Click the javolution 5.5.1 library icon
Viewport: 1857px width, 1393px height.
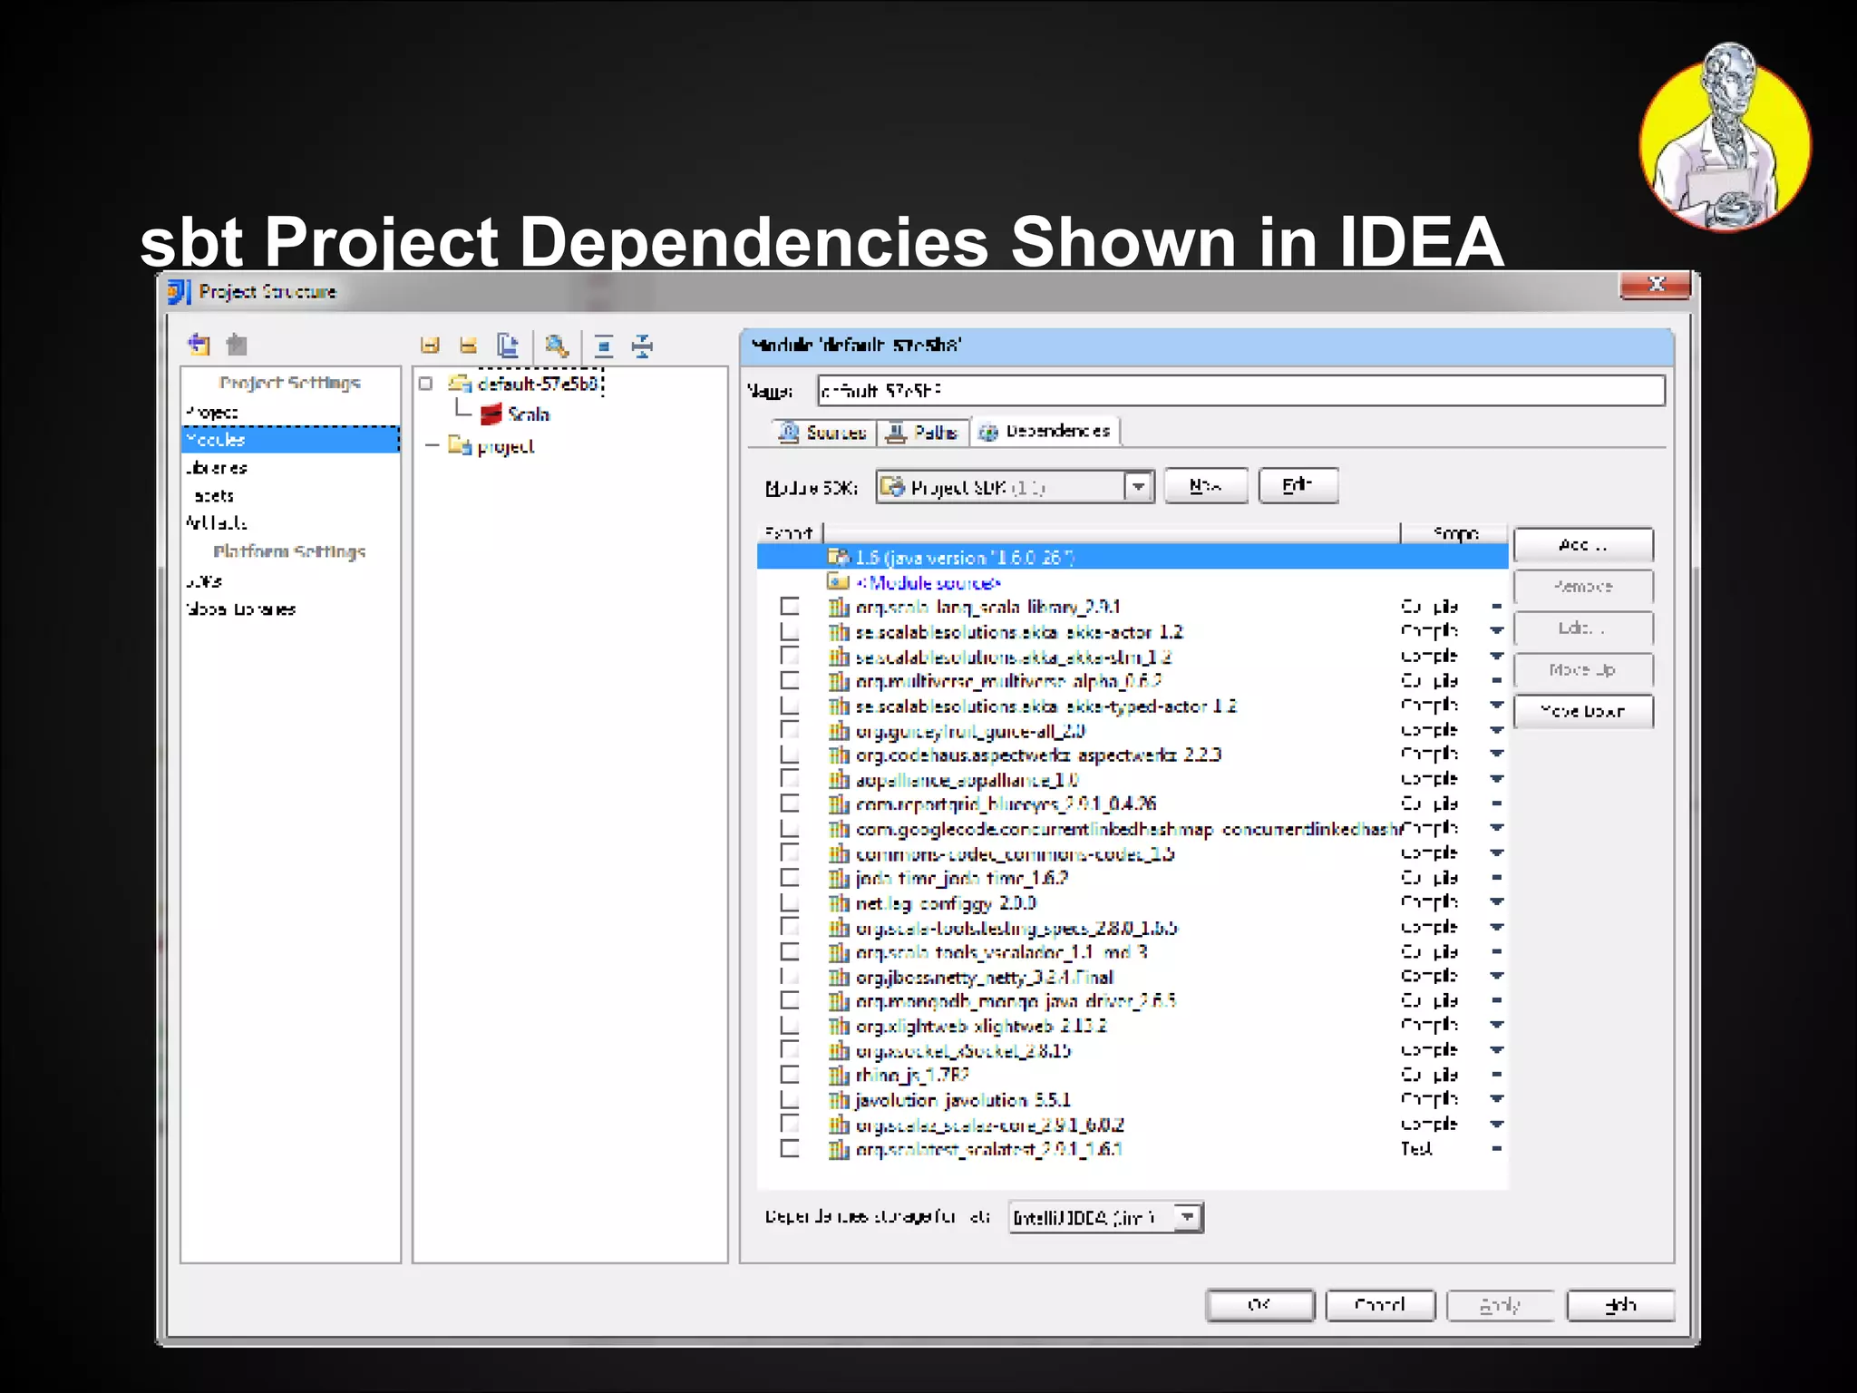pyautogui.click(x=839, y=1100)
